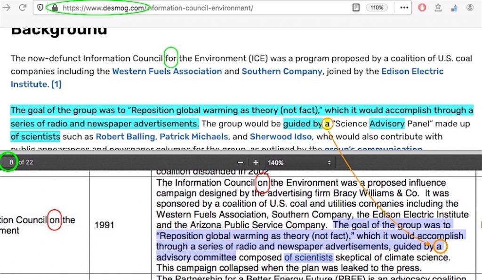Image resolution: width=482 pixels, height=280 pixels.
Task: Open the tracking protection shield icon
Action: [x=40, y=8]
